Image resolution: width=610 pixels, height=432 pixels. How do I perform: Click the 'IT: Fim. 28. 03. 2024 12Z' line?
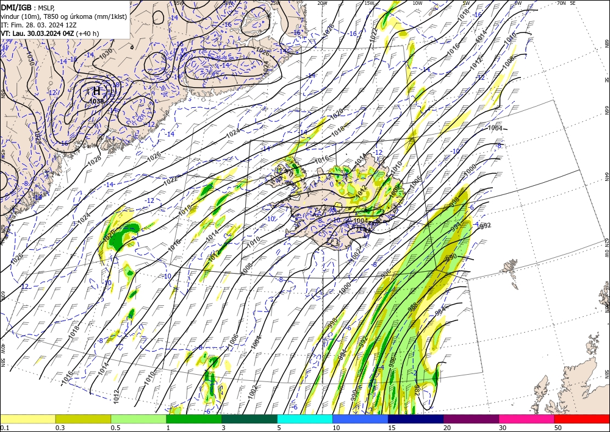[x=38, y=25]
